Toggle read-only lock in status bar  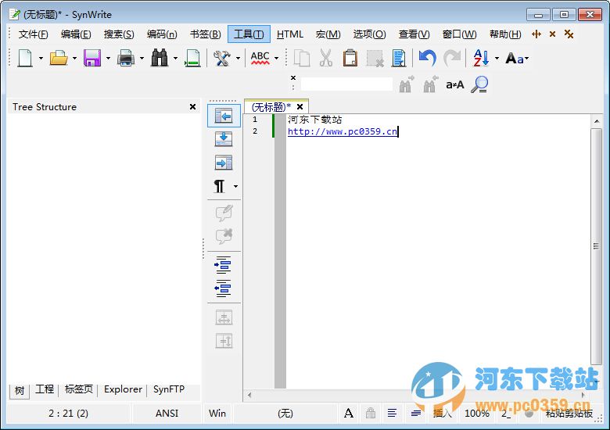click(371, 414)
